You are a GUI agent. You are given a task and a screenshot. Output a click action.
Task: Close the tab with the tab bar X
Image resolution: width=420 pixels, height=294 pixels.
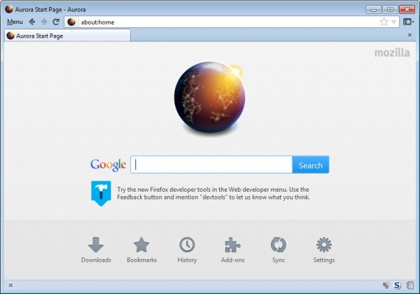pyautogui.click(x=409, y=35)
